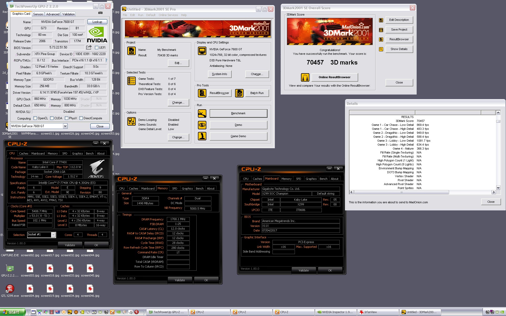The height and width of the screenshot is (316, 506).
Task: Click the Save Project button
Action: coord(399,30)
